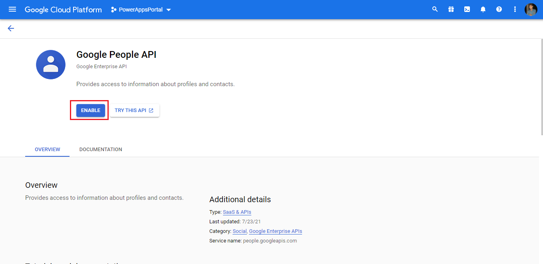Open the Social category link
The height and width of the screenshot is (264, 543).
pyautogui.click(x=240, y=231)
